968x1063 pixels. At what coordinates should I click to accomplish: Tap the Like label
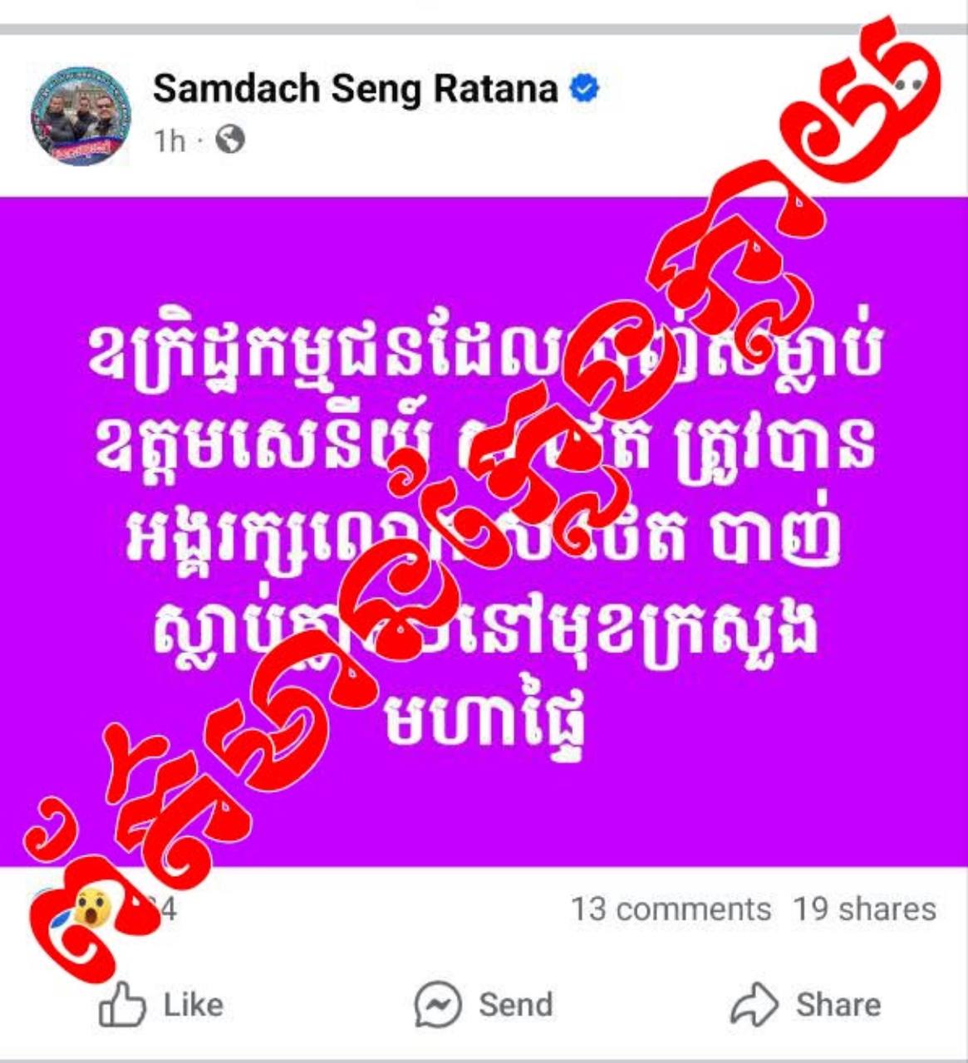pos(194,1005)
